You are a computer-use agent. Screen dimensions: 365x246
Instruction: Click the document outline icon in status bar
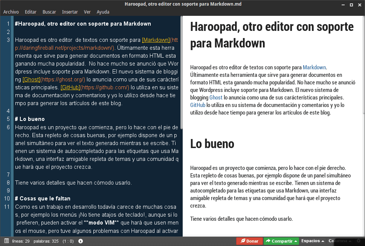click(6, 241)
